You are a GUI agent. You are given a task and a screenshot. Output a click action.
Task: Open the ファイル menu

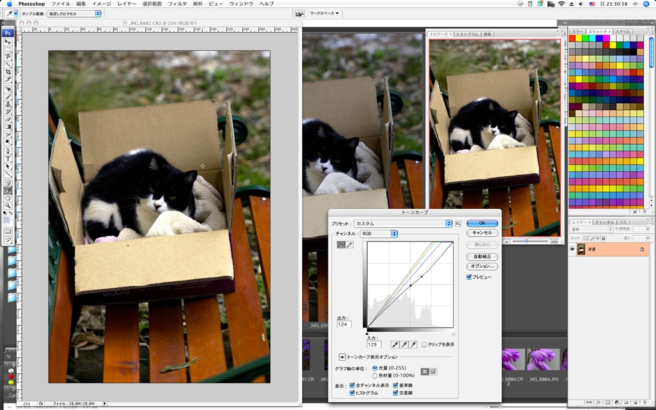point(60,4)
